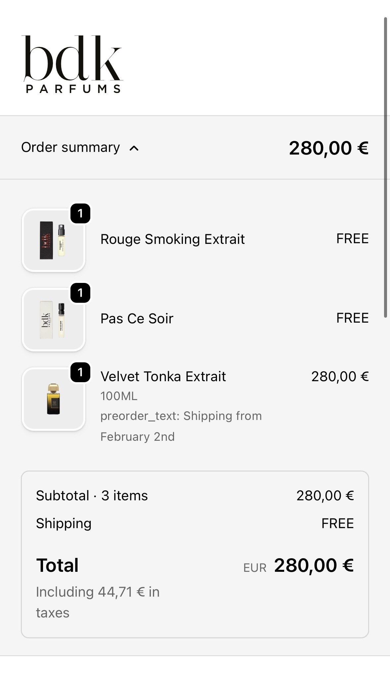The height and width of the screenshot is (682, 390).
Task: Collapse the Order summary chevron
Action: point(134,148)
